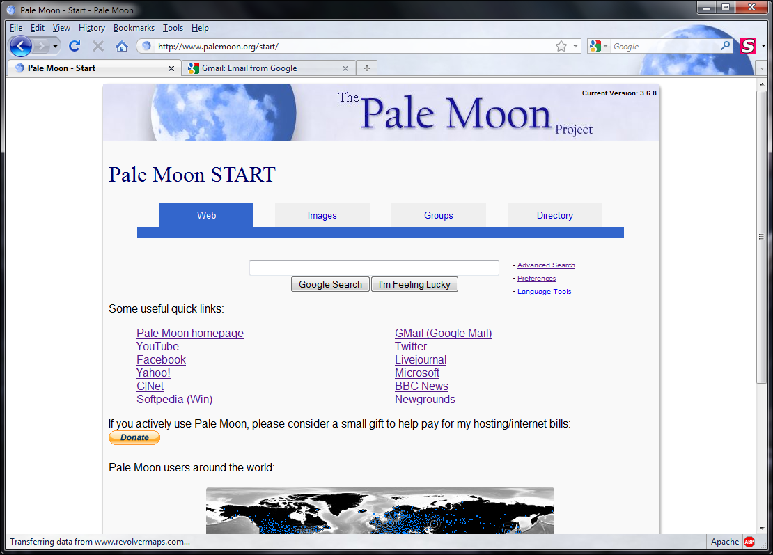Click the Apache status bar entry
The image size is (773, 555).
click(x=725, y=542)
